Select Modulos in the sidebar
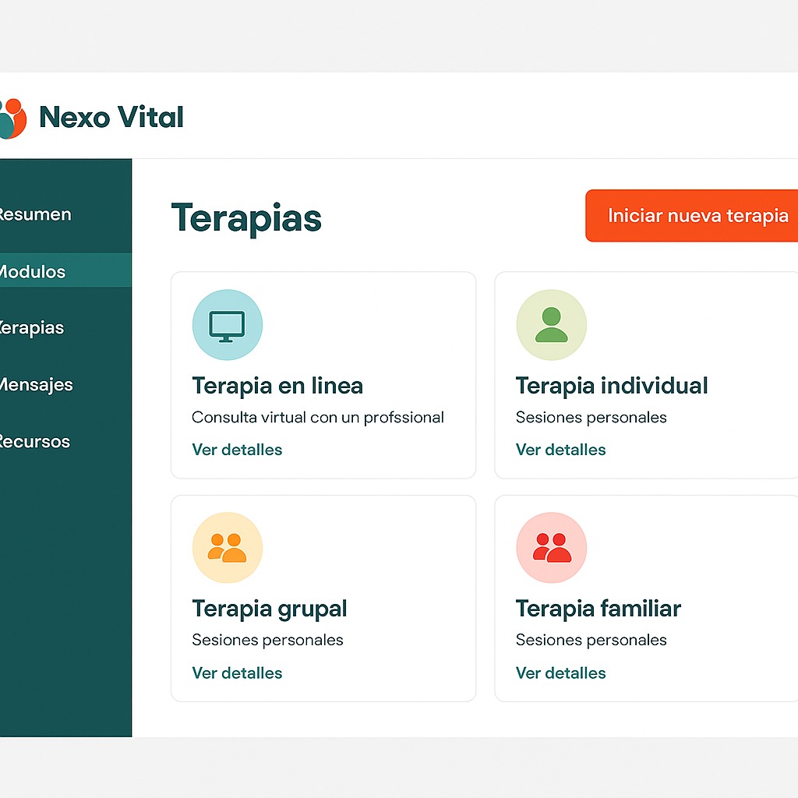This screenshot has height=798, width=798. 33,272
